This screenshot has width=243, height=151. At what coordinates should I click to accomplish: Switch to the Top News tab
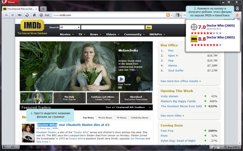tap(88, 118)
